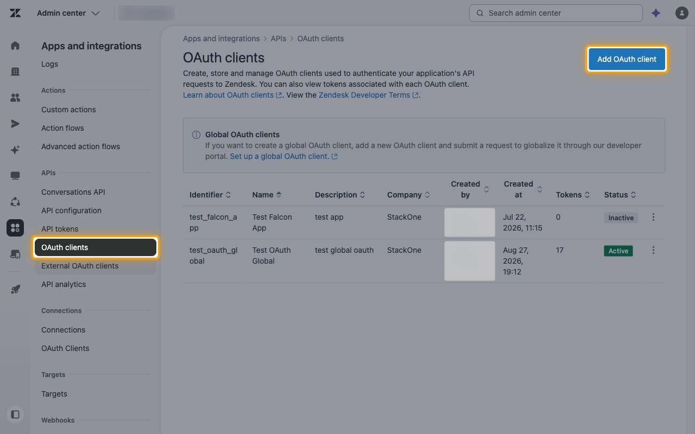695x434 pixels.
Task: Open the user profile avatar
Action: click(681, 13)
